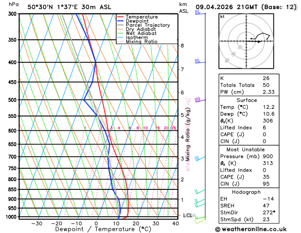The height and width of the screenshot is (233, 301).
Task: Click the Most Unstable CAPE value 35
Action: pyautogui.click(x=266, y=177)
